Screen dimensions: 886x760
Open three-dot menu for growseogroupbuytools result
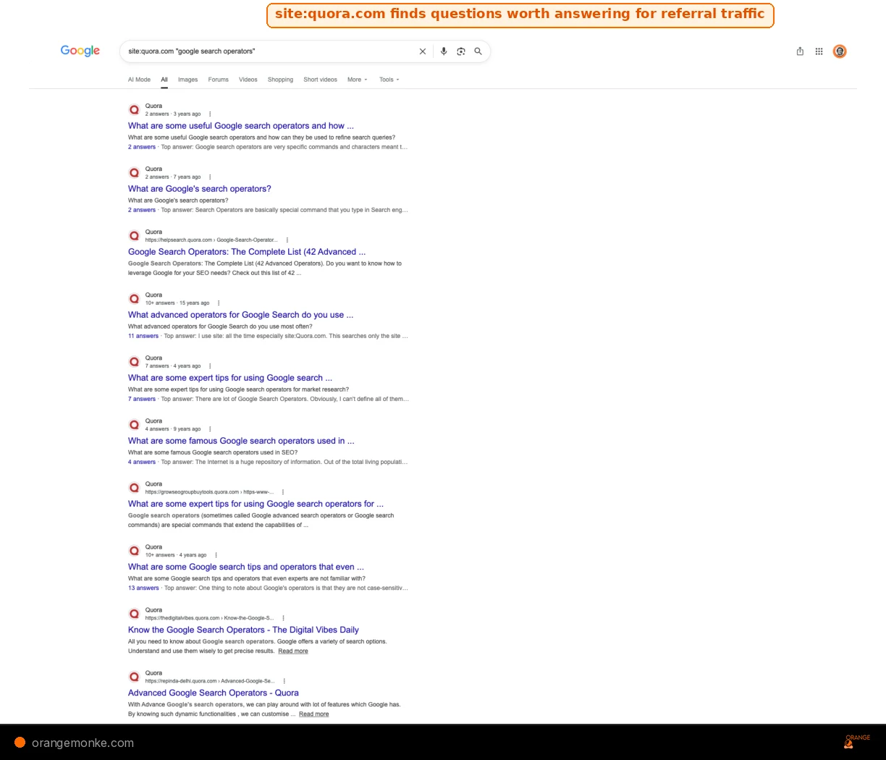pos(283,491)
